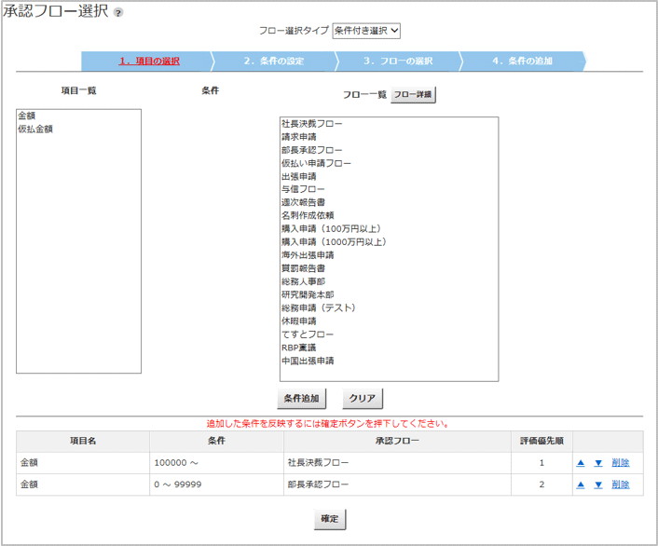Move 社長決裁フロー row up with arrow
This screenshot has width=658, height=546.
point(580,462)
